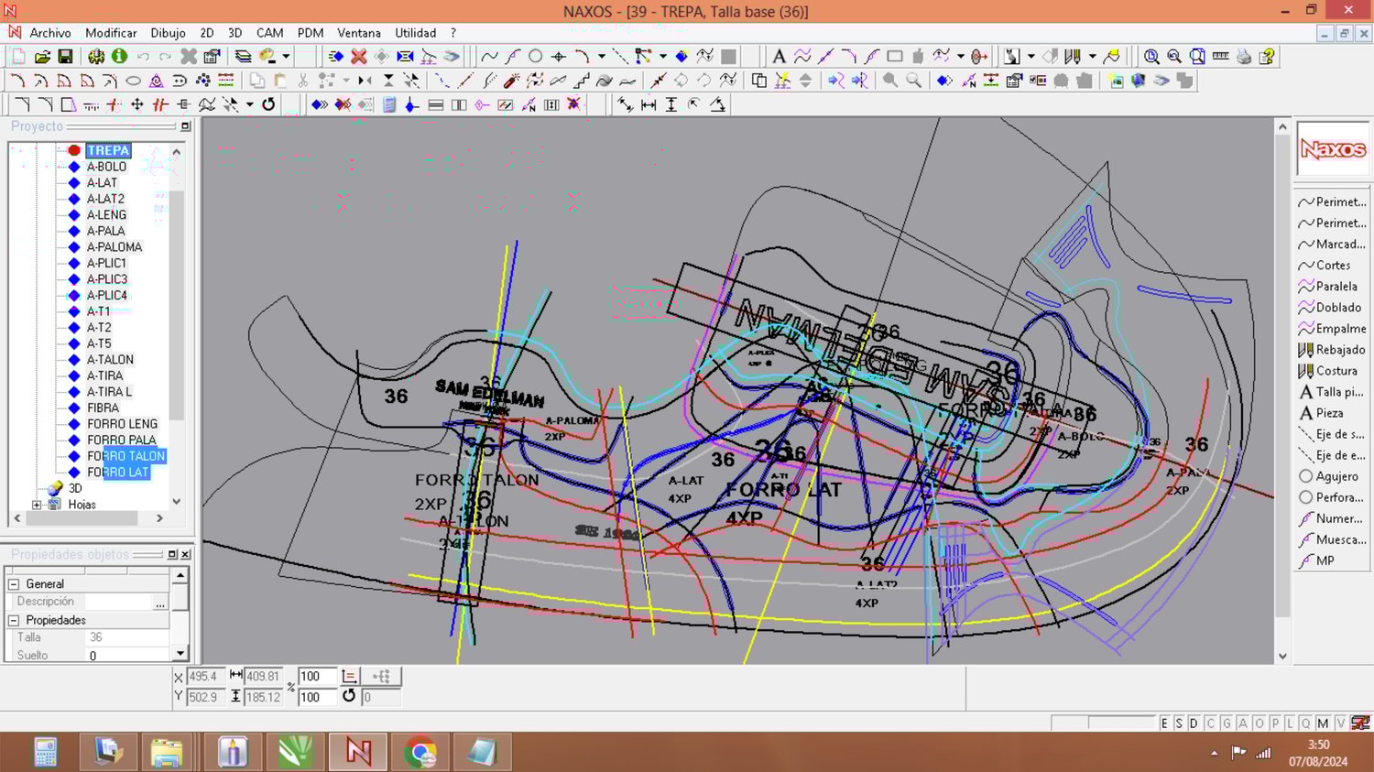Toggle the S indicator in status bar
Viewport: 1374px width, 772px height.
pyautogui.click(x=1179, y=723)
